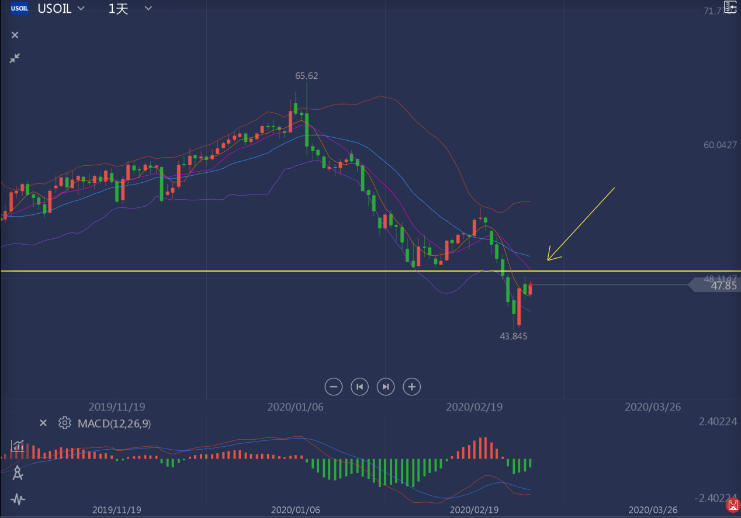741x518 pixels.
Task: Open MACD settings gear icon
Action: tap(65, 423)
